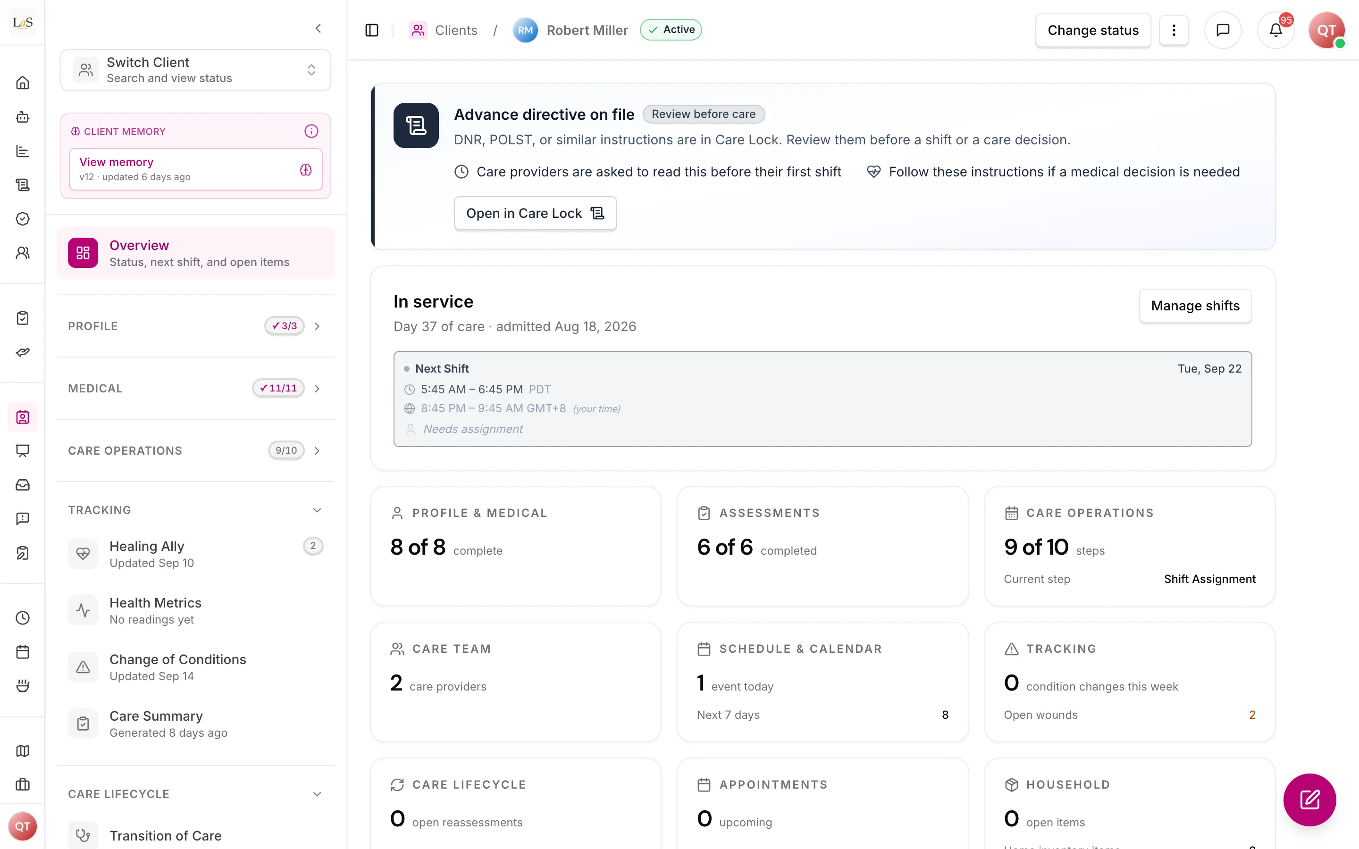Open the robot assistant icon in left rail
The height and width of the screenshot is (849, 1359).
pos(23,117)
